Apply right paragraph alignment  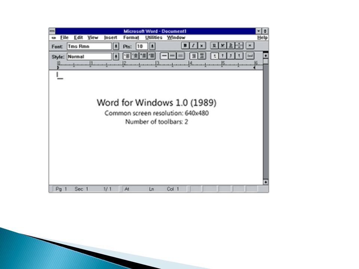point(143,56)
